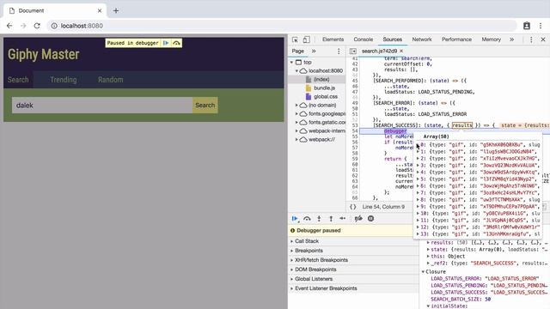Image resolution: width=550 pixels, height=309 pixels.
Task: Close the DevTools panel
Action: (x=543, y=39)
